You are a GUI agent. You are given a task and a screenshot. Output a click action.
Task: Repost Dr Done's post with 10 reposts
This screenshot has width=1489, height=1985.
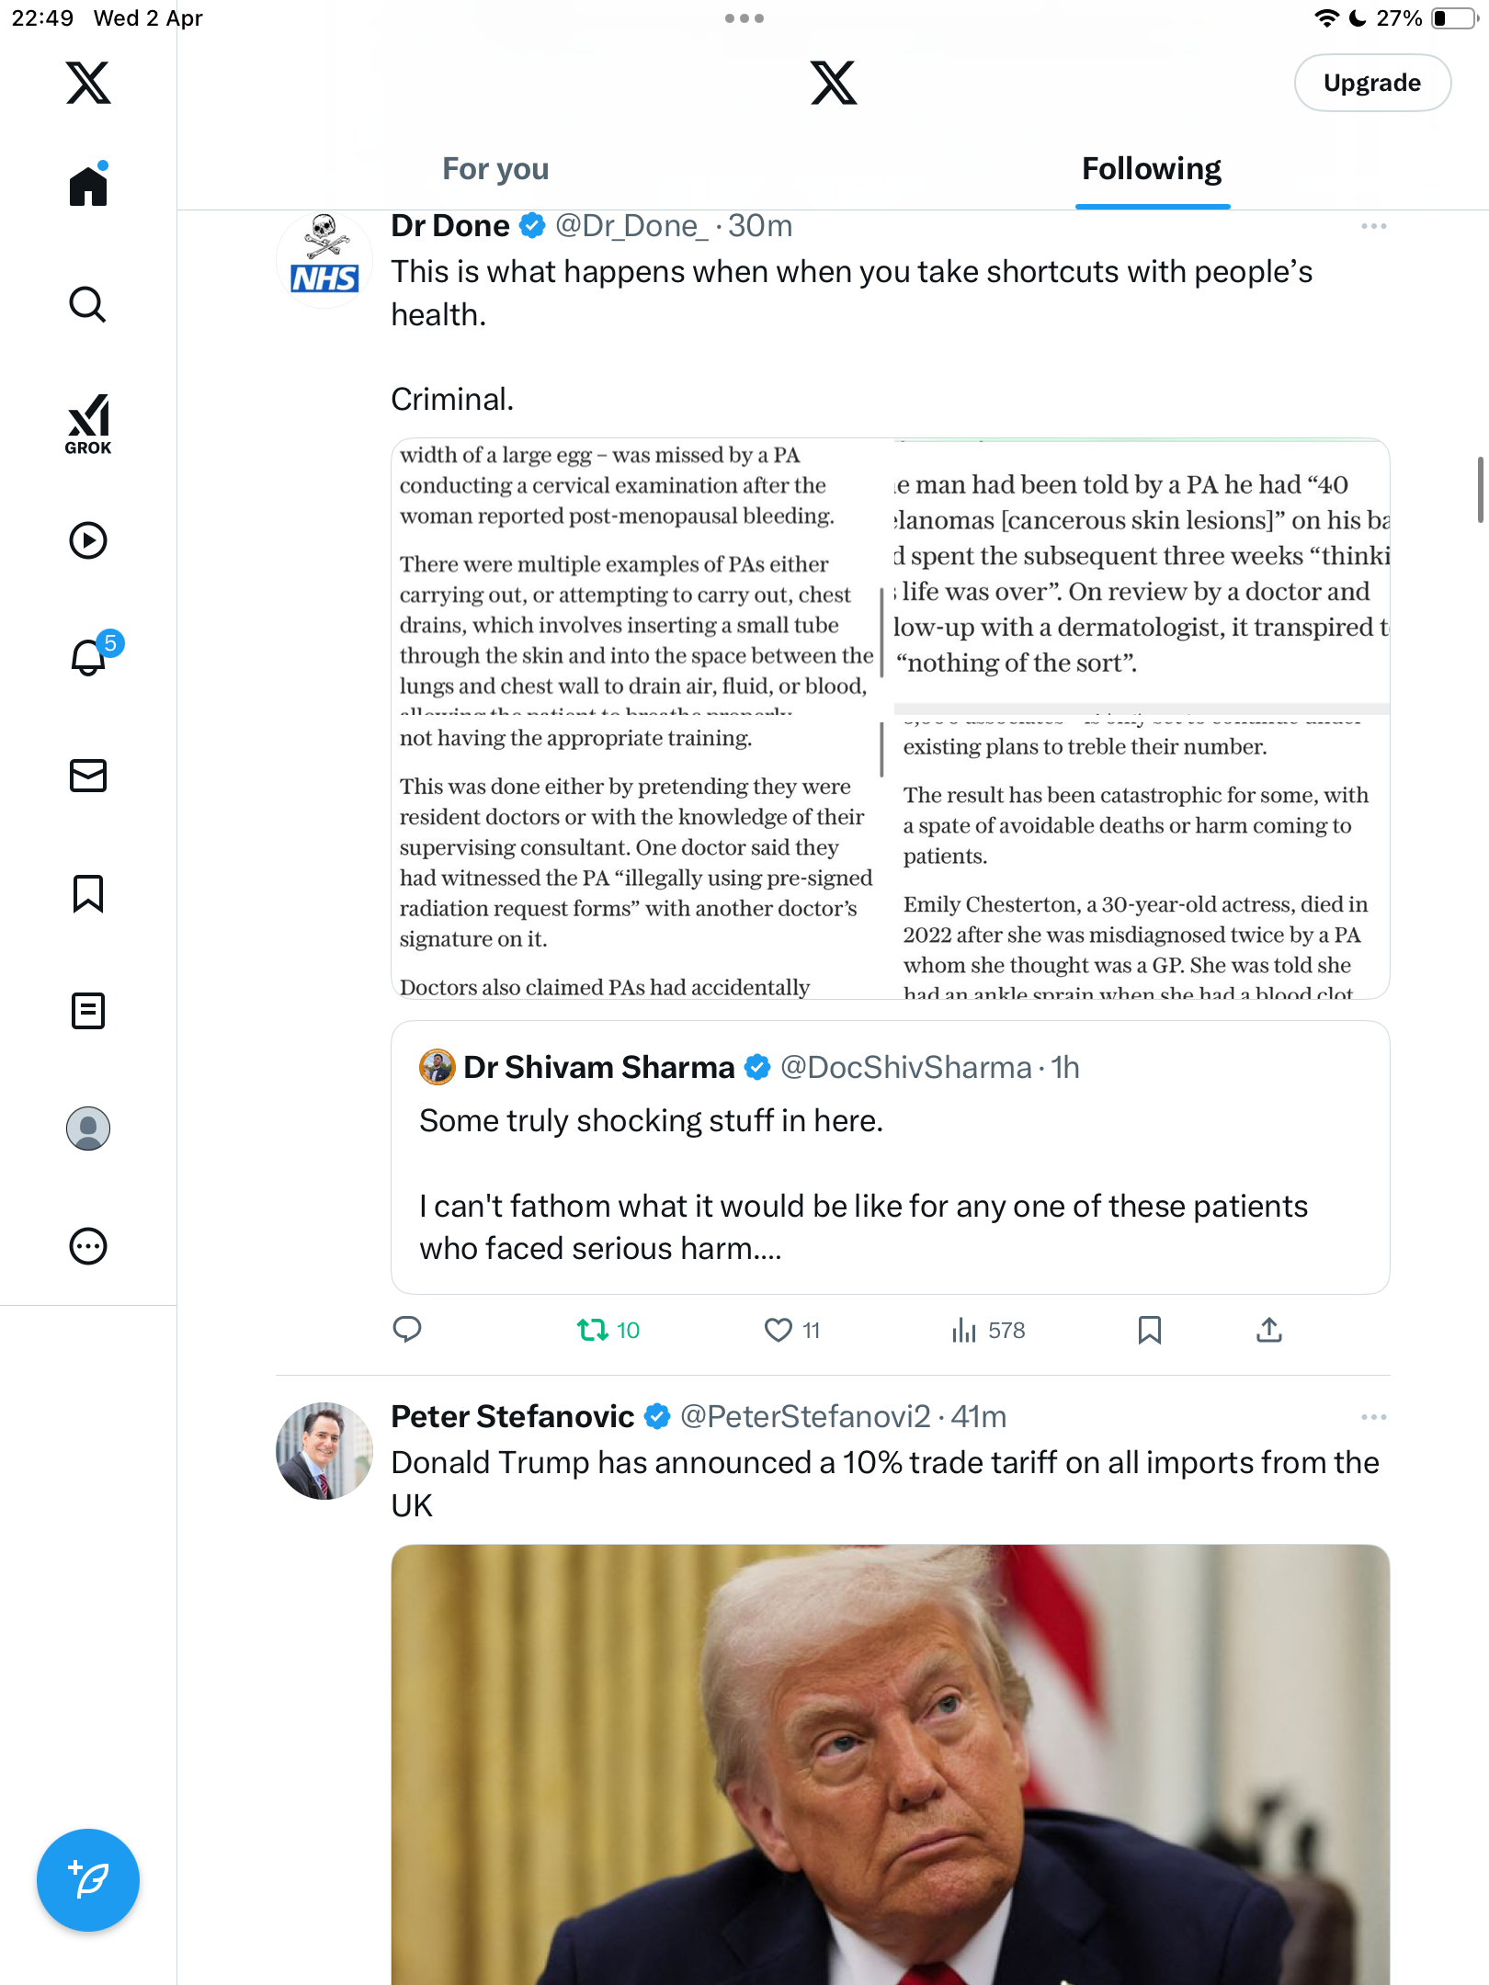pyautogui.click(x=608, y=1330)
